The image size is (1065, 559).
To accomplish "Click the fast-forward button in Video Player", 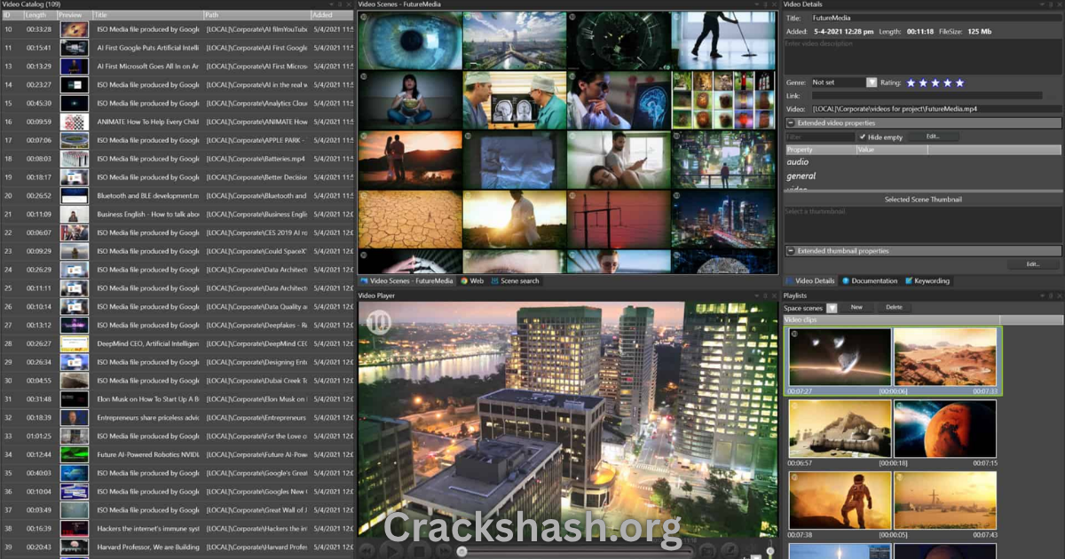I will 443,550.
